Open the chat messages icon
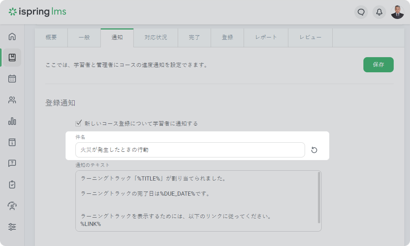This screenshot has width=410, height=246. (361, 12)
